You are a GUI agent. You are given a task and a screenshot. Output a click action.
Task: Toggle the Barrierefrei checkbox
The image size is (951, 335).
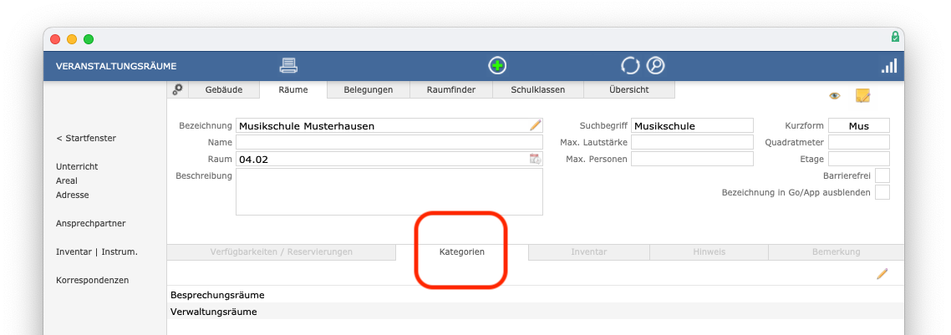882,175
